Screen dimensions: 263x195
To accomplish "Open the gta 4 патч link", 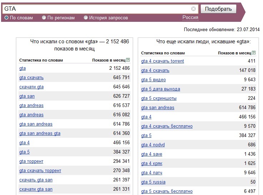I will pyautogui.click(x=152, y=173).
